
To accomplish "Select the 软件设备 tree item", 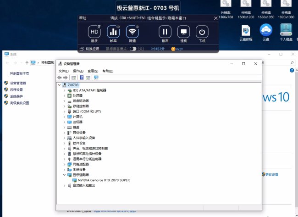I will (x=79, y=143).
